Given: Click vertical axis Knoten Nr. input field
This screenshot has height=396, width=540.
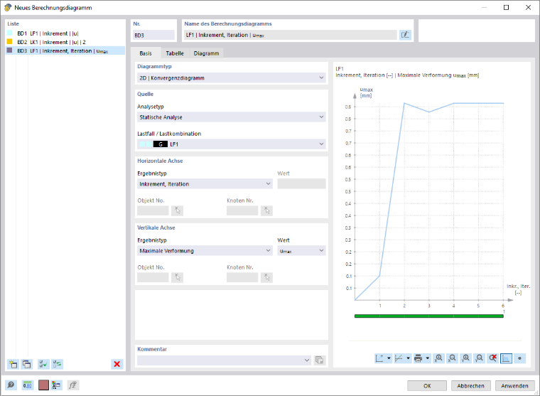Looking at the screenshot, I should (242, 277).
